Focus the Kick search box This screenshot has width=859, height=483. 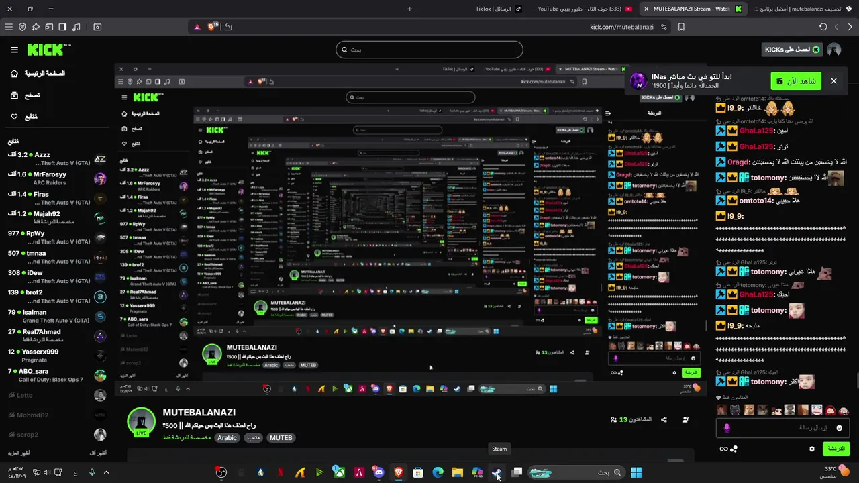(x=429, y=50)
